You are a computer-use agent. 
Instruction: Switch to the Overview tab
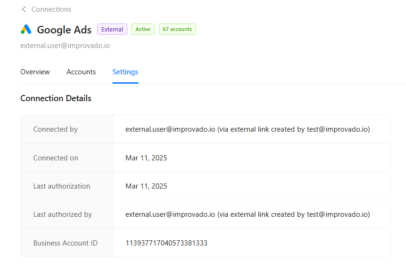pos(35,72)
